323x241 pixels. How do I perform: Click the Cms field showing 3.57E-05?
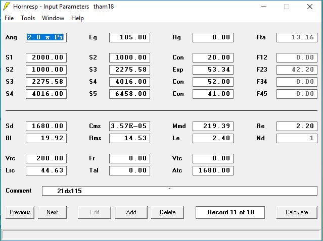(129, 126)
